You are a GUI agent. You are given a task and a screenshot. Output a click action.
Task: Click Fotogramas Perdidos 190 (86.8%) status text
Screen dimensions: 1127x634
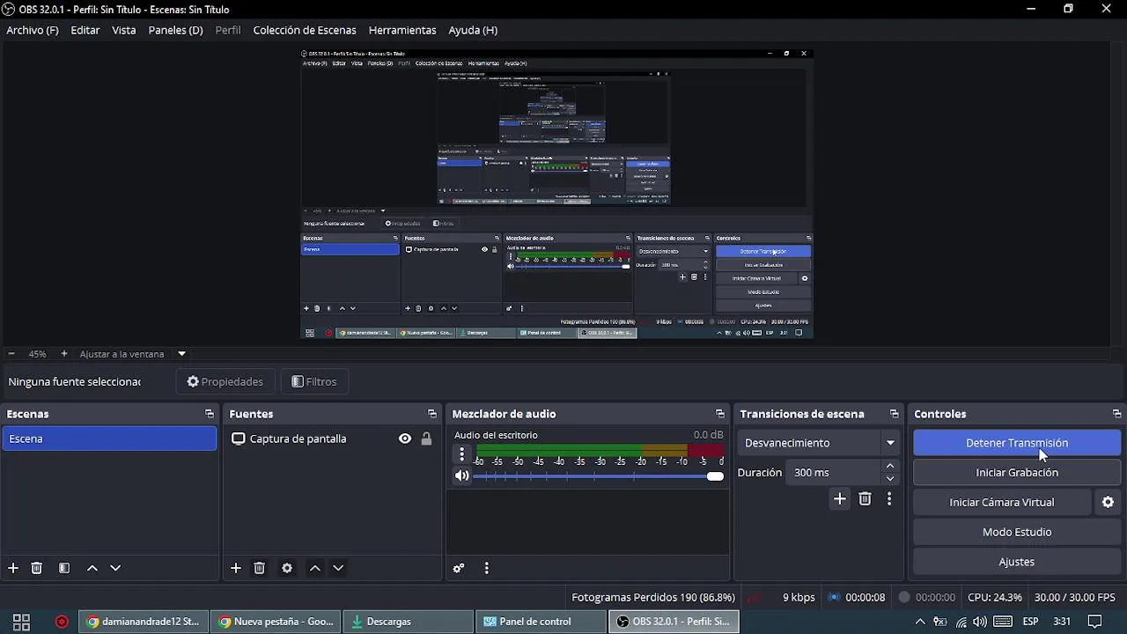pyautogui.click(x=653, y=597)
